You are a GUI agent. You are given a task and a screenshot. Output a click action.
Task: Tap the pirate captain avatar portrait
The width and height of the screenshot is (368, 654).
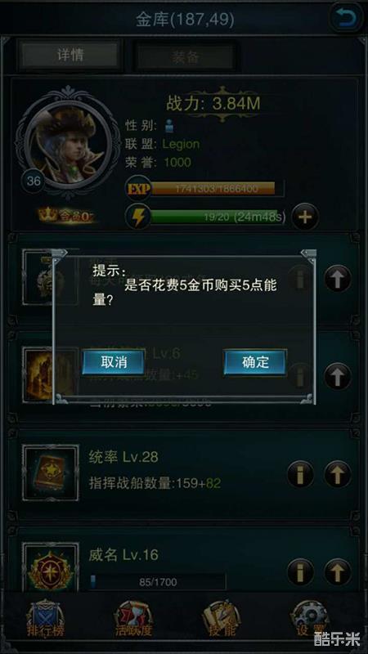(x=68, y=144)
